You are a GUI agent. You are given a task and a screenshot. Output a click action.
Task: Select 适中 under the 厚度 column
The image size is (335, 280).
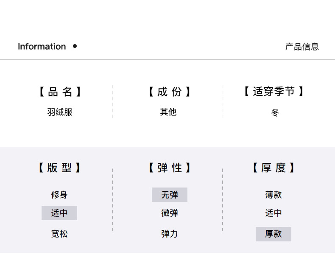tap(274, 213)
